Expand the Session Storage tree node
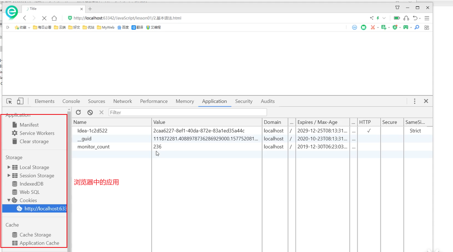The image size is (453, 252). click(9, 176)
